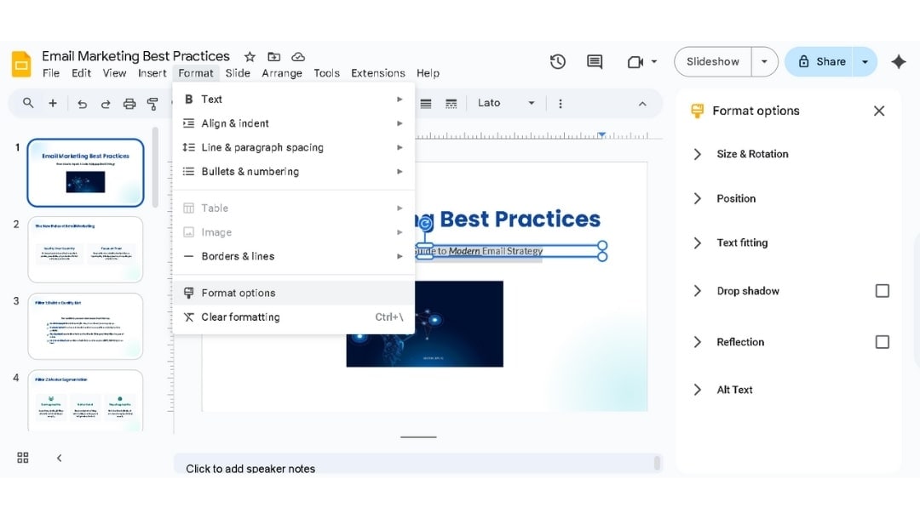Open version history via the clock icon
Screen dimensions: 920x519
pyautogui.click(x=558, y=62)
